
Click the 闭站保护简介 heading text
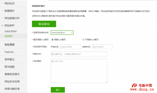[38, 6]
